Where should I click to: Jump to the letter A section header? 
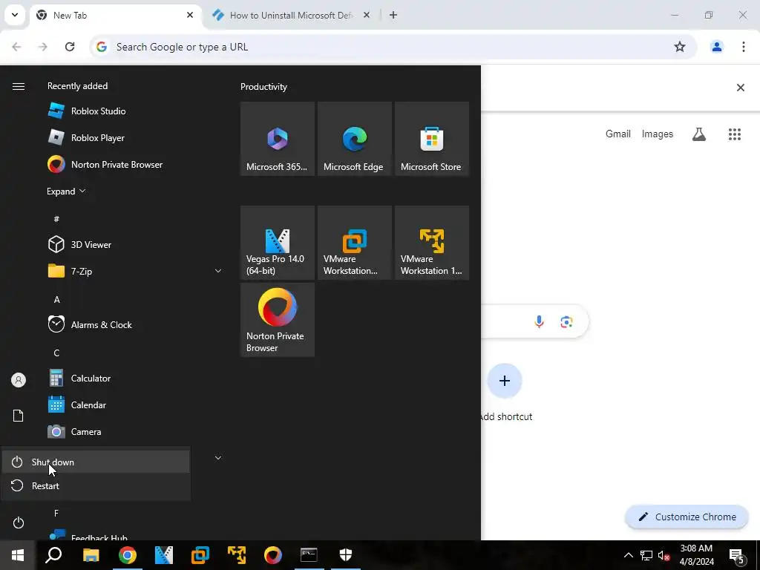[x=56, y=300]
